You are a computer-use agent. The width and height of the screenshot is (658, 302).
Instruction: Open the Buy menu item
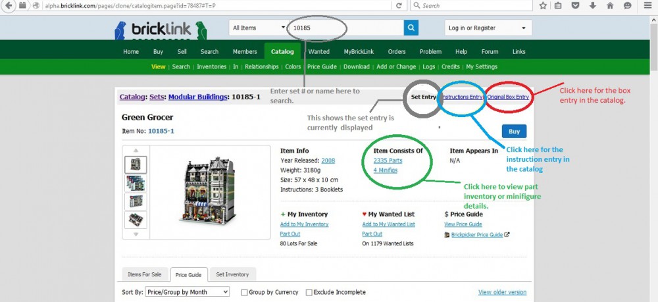click(x=158, y=51)
